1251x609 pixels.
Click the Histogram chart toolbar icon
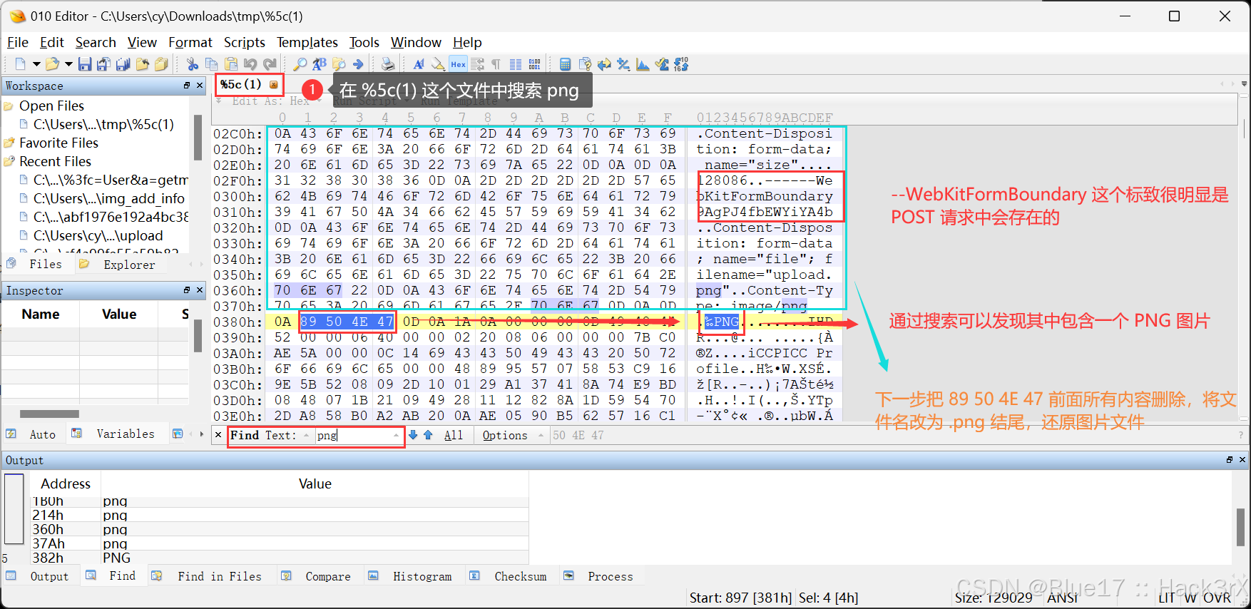pos(643,64)
